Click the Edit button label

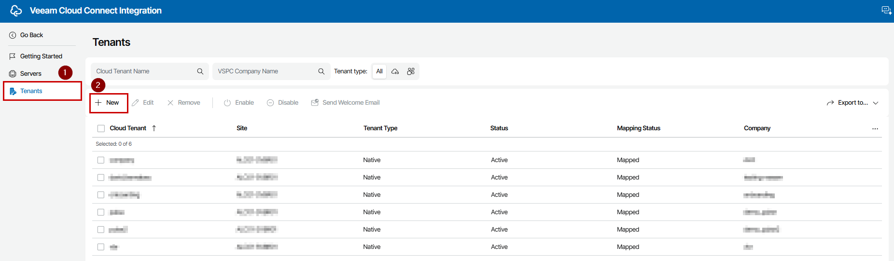click(148, 103)
